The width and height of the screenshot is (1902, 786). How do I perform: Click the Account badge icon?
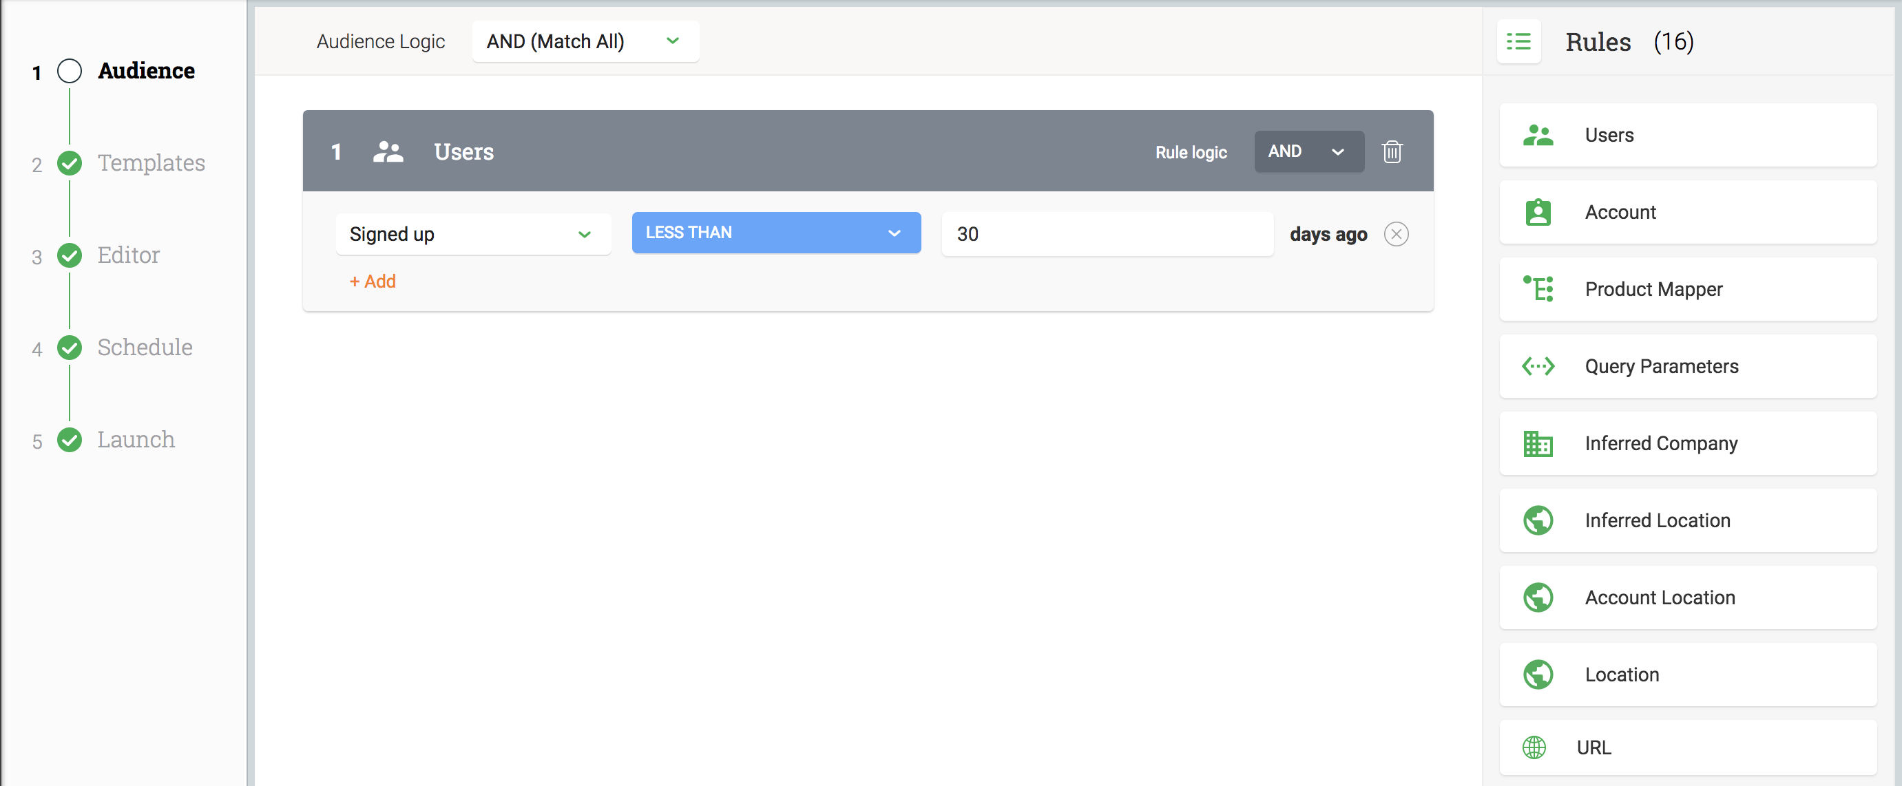[1538, 213]
